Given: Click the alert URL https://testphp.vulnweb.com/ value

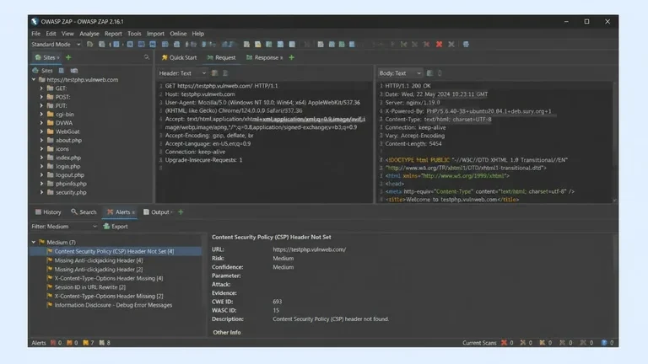Looking at the screenshot, I should click(309, 249).
